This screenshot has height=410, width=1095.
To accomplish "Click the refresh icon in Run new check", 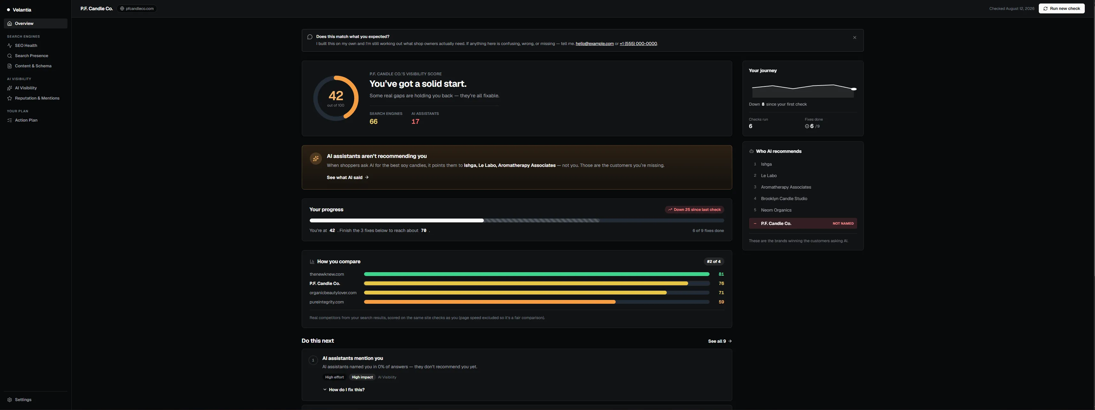I will (x=1045, y=9).
